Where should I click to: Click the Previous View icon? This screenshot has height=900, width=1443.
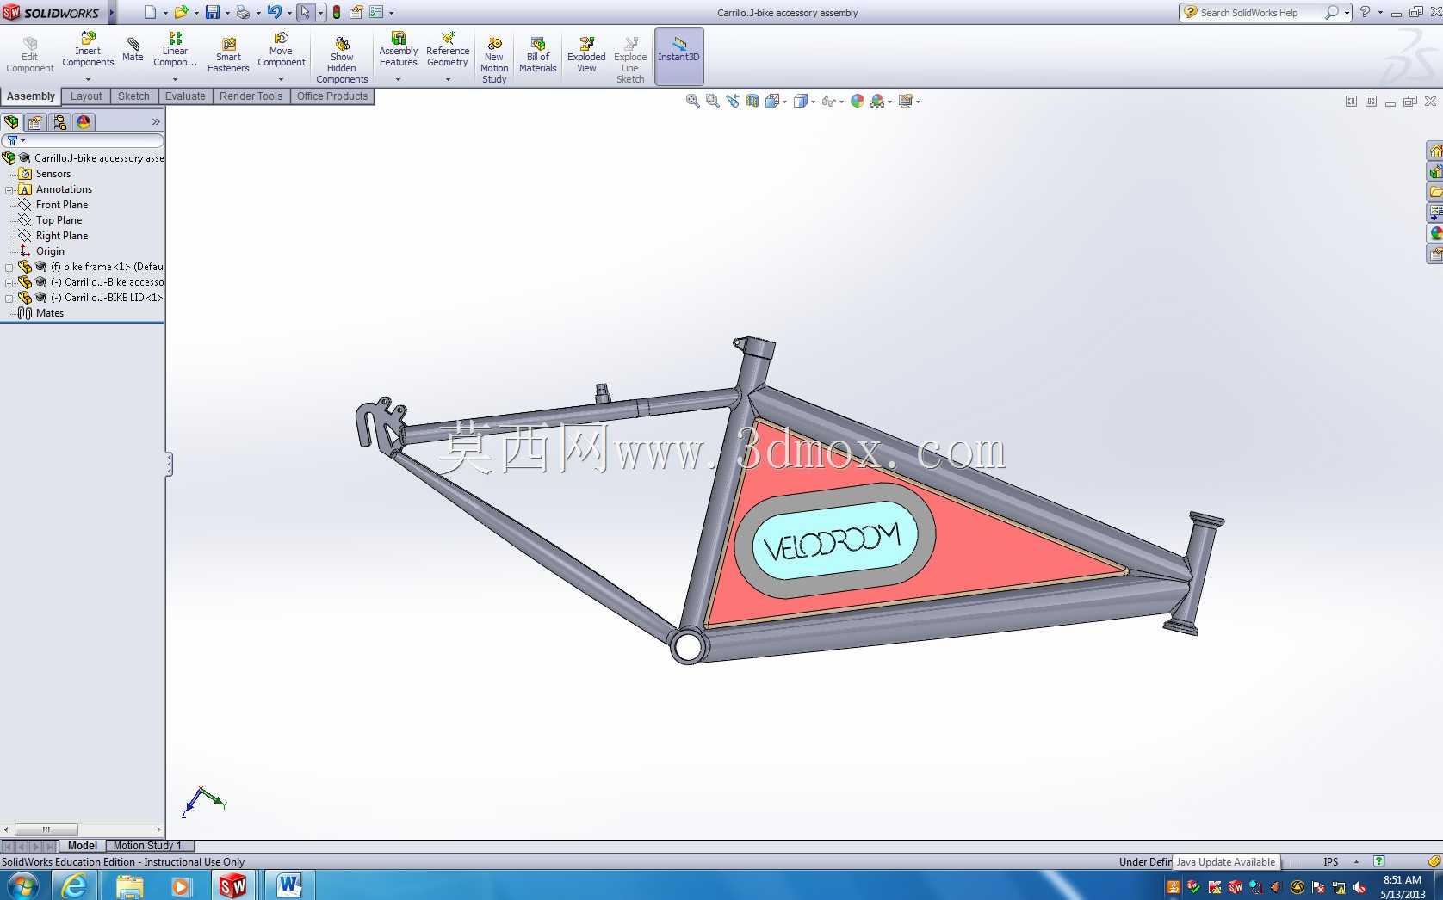click(x=733, y=101)
